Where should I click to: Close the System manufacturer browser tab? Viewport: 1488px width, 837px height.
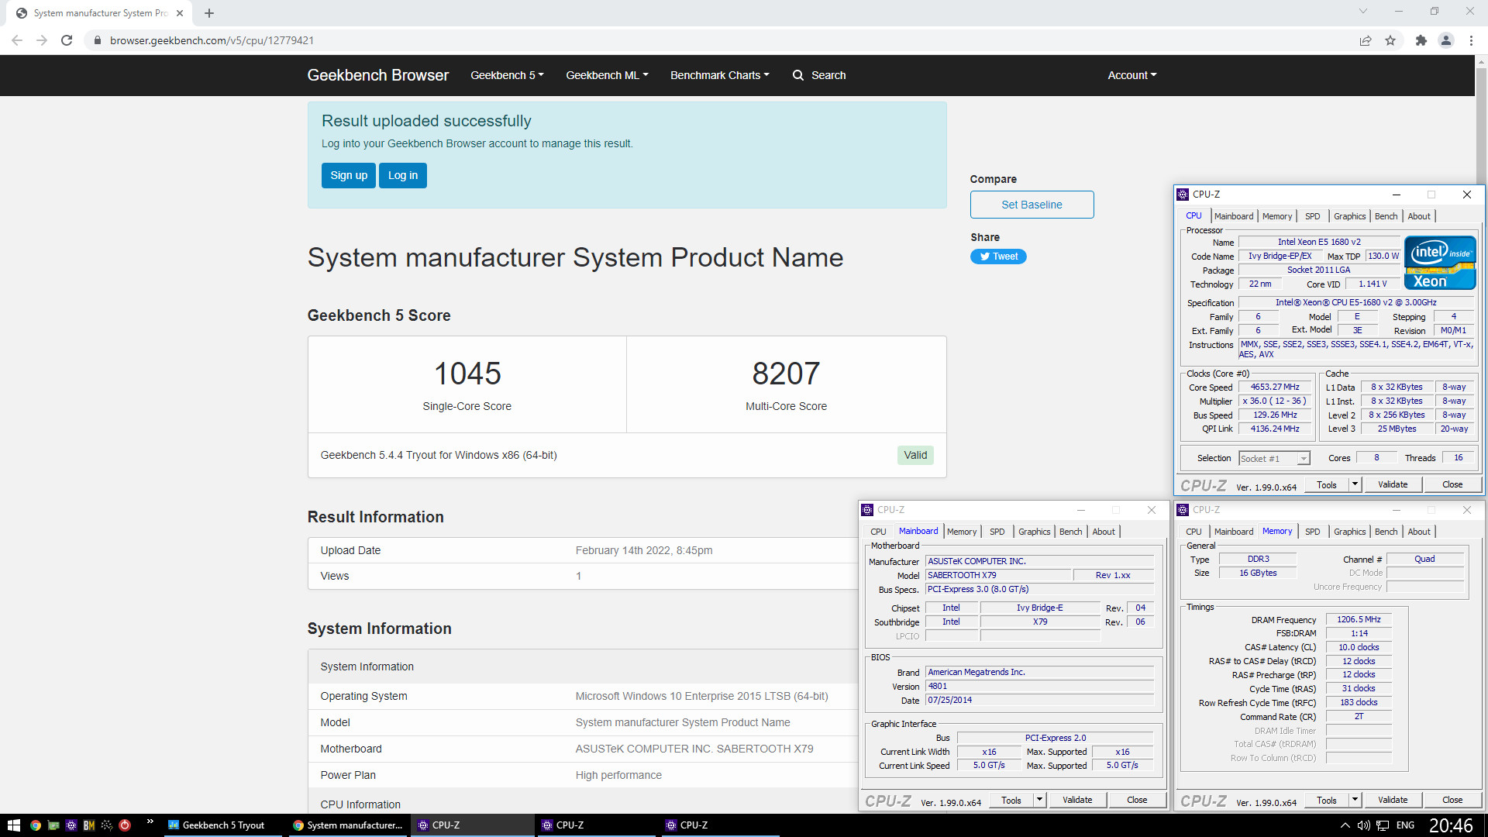click(x=180, y=13)
